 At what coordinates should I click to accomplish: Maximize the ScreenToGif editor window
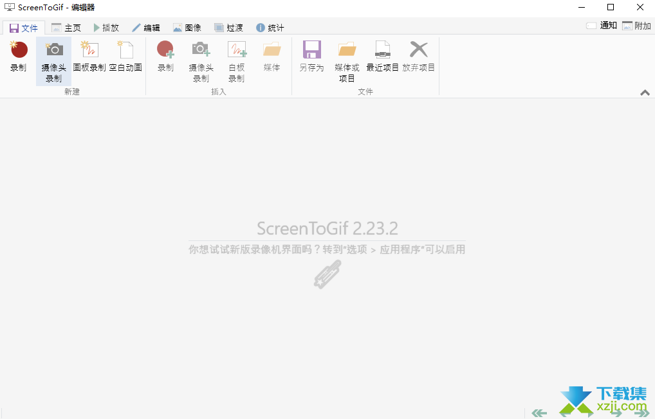(x=611, y=7)
